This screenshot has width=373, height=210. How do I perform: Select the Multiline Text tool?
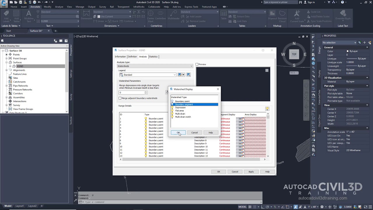coord(29,16)
